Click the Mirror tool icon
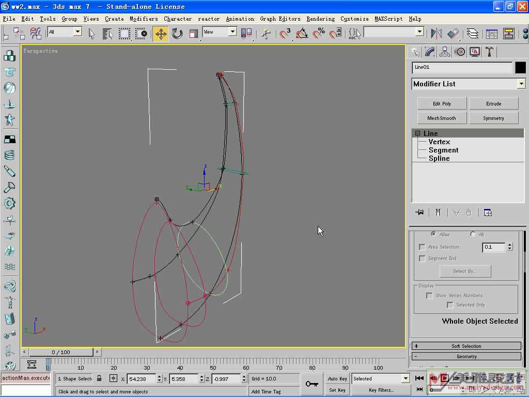Screen dimensions: 529x397 tap(437, 34)
